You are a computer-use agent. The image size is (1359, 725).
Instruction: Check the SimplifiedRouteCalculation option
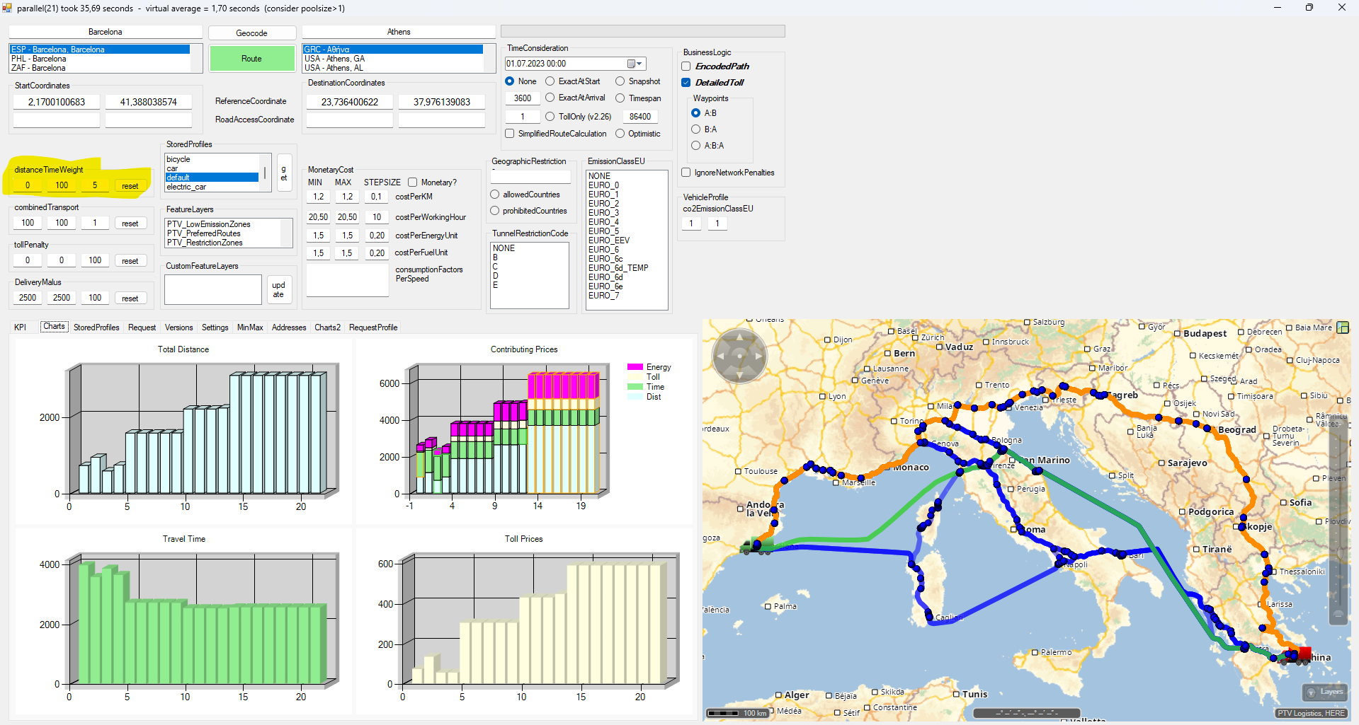coord(510,134)
